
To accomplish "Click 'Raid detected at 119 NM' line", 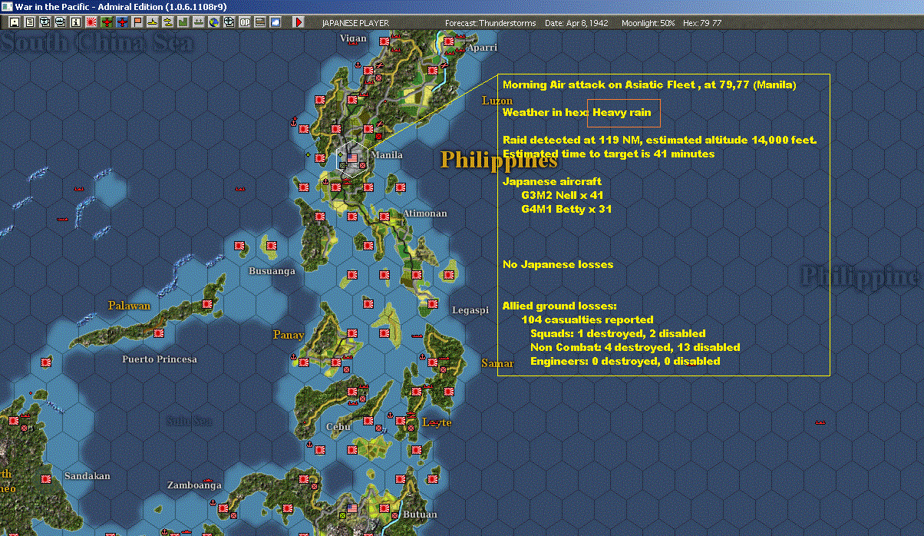I will (659, 140).
